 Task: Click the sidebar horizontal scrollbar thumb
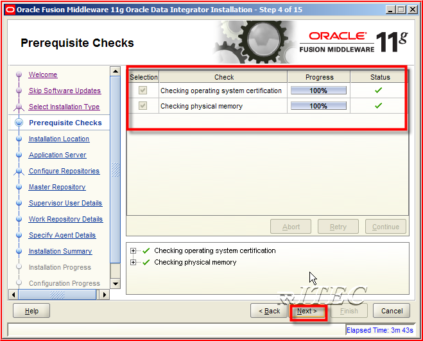click(57, 295)
